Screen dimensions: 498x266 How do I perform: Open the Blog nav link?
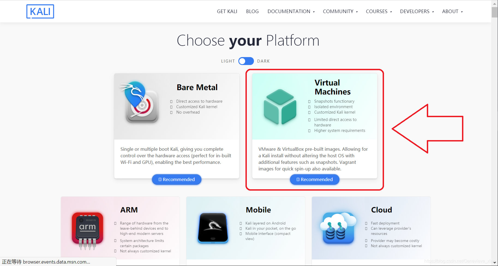point(252,11)
